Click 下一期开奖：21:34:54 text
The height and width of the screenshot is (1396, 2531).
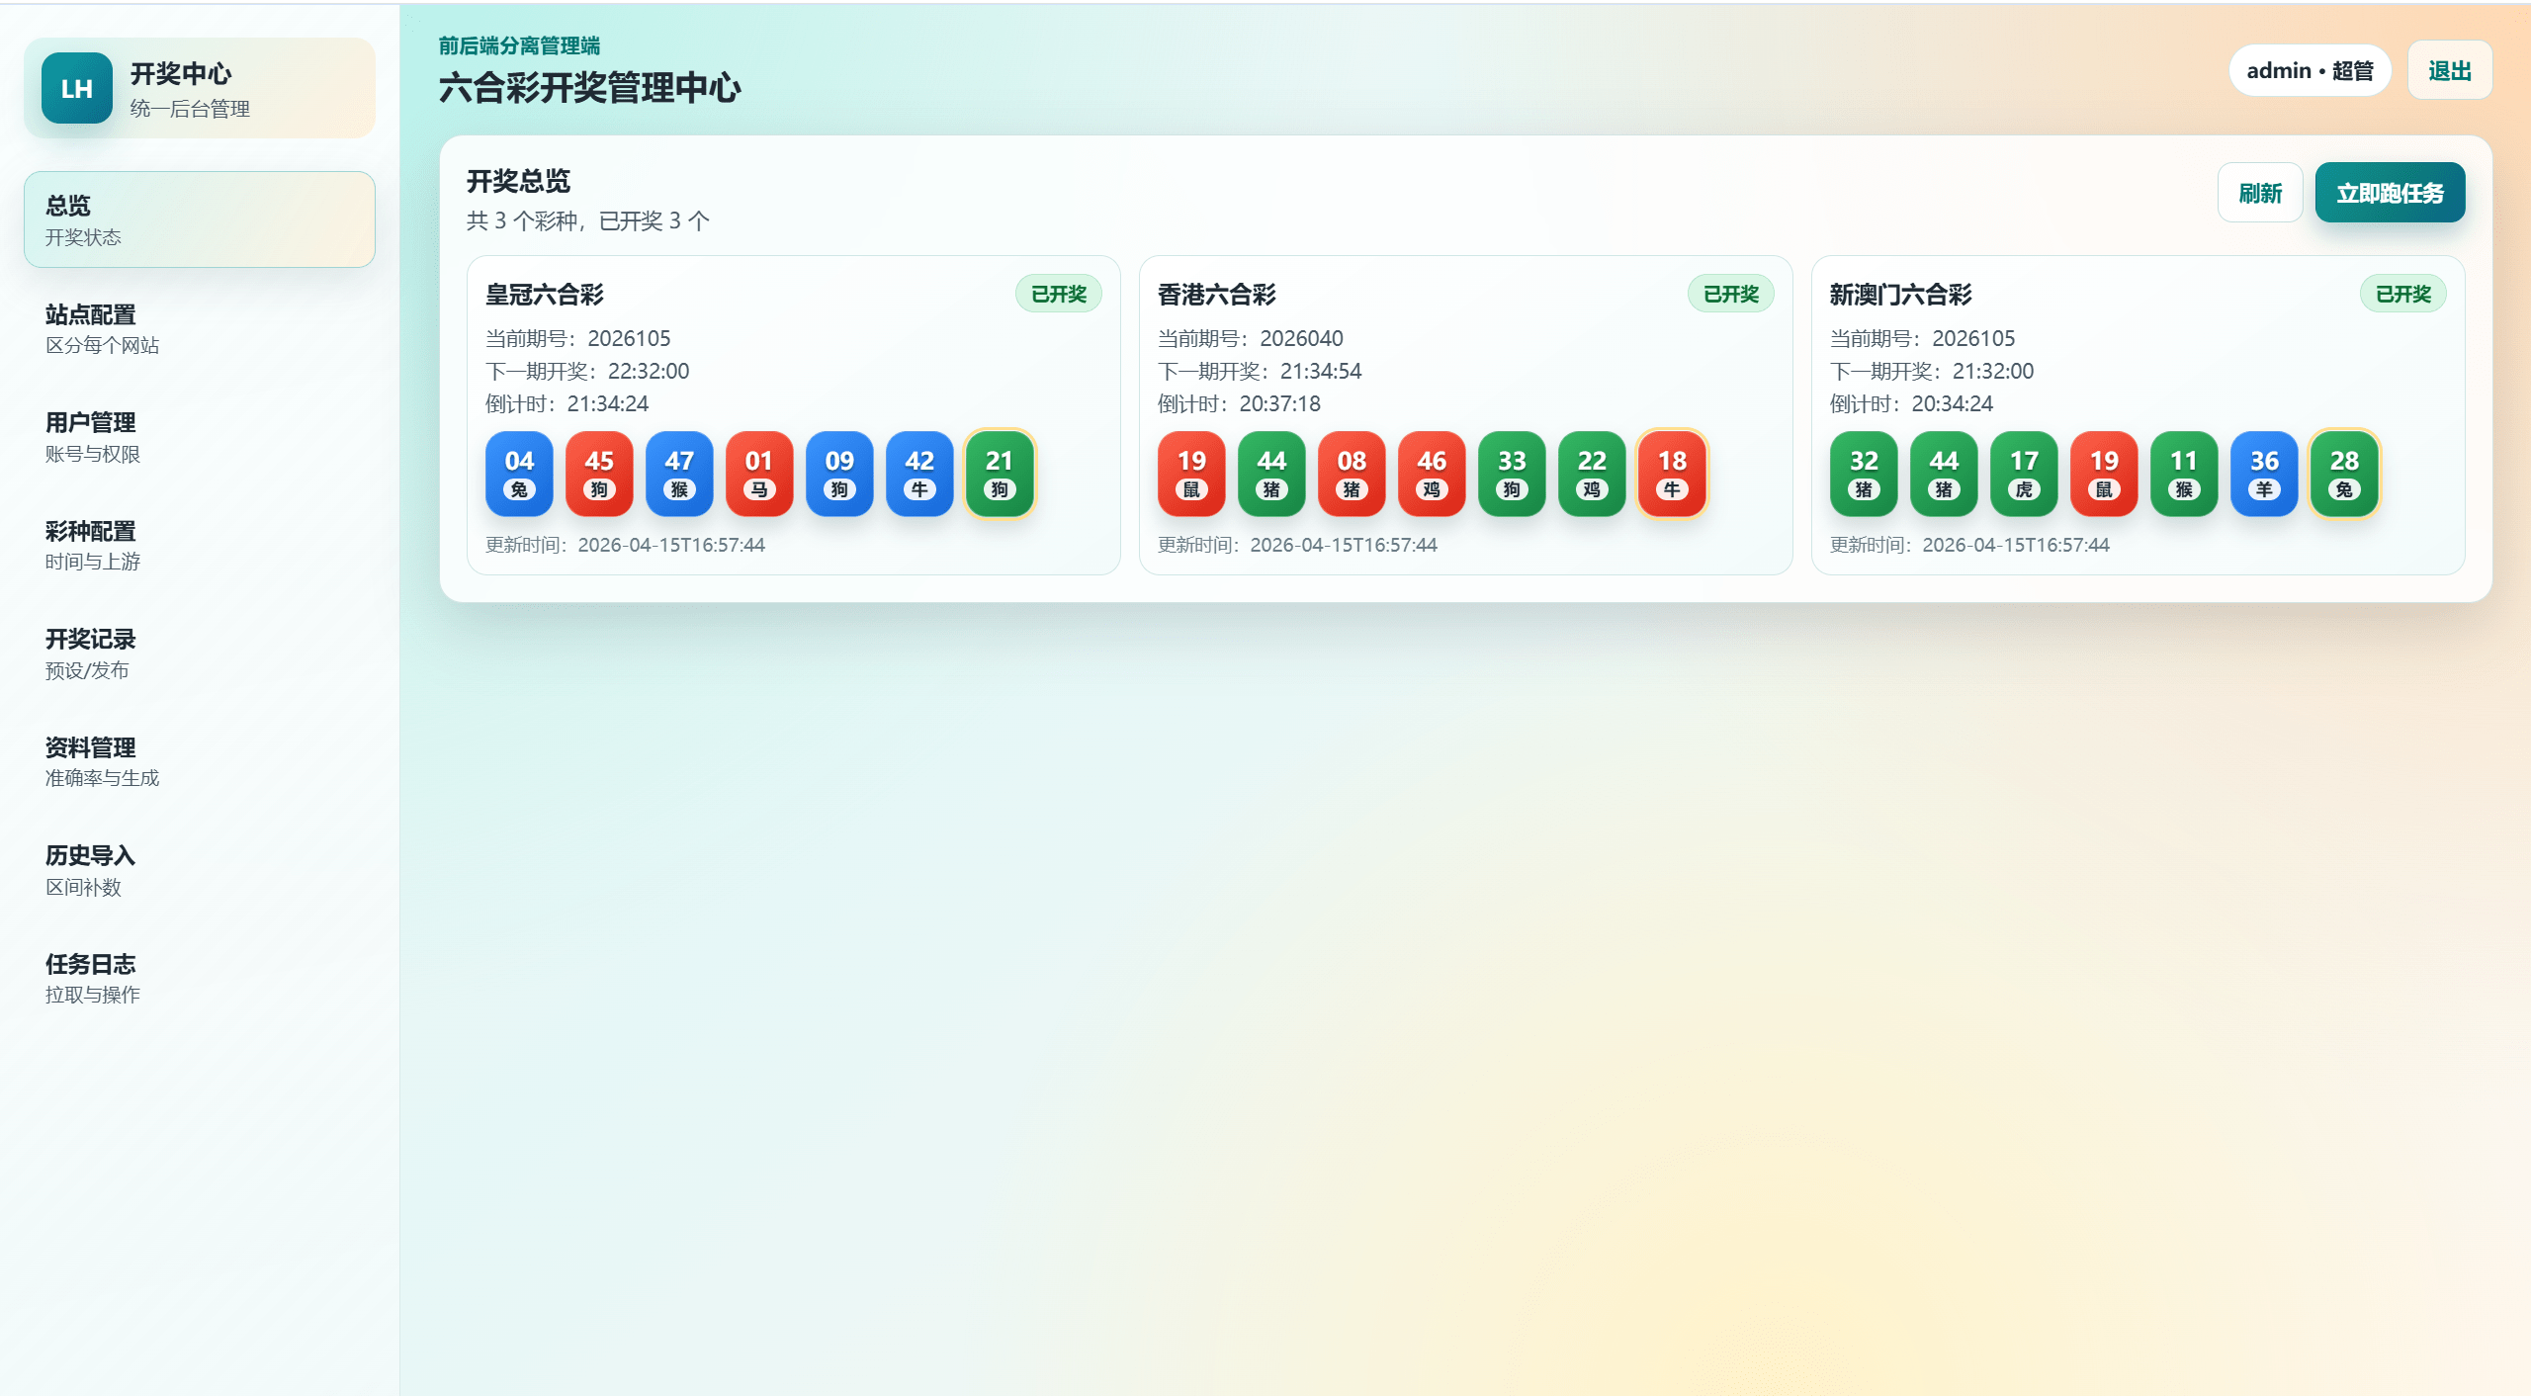pyautogui.click(x=1260, y=371)
